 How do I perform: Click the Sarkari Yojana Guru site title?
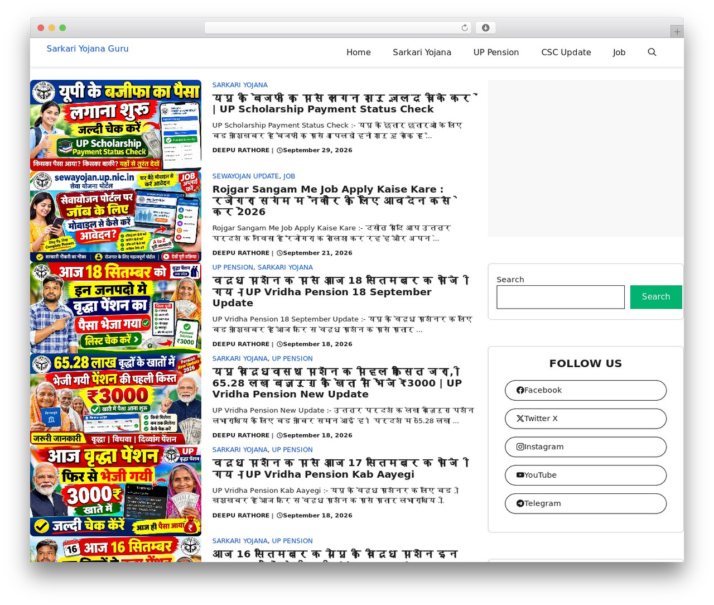point(88,49)
